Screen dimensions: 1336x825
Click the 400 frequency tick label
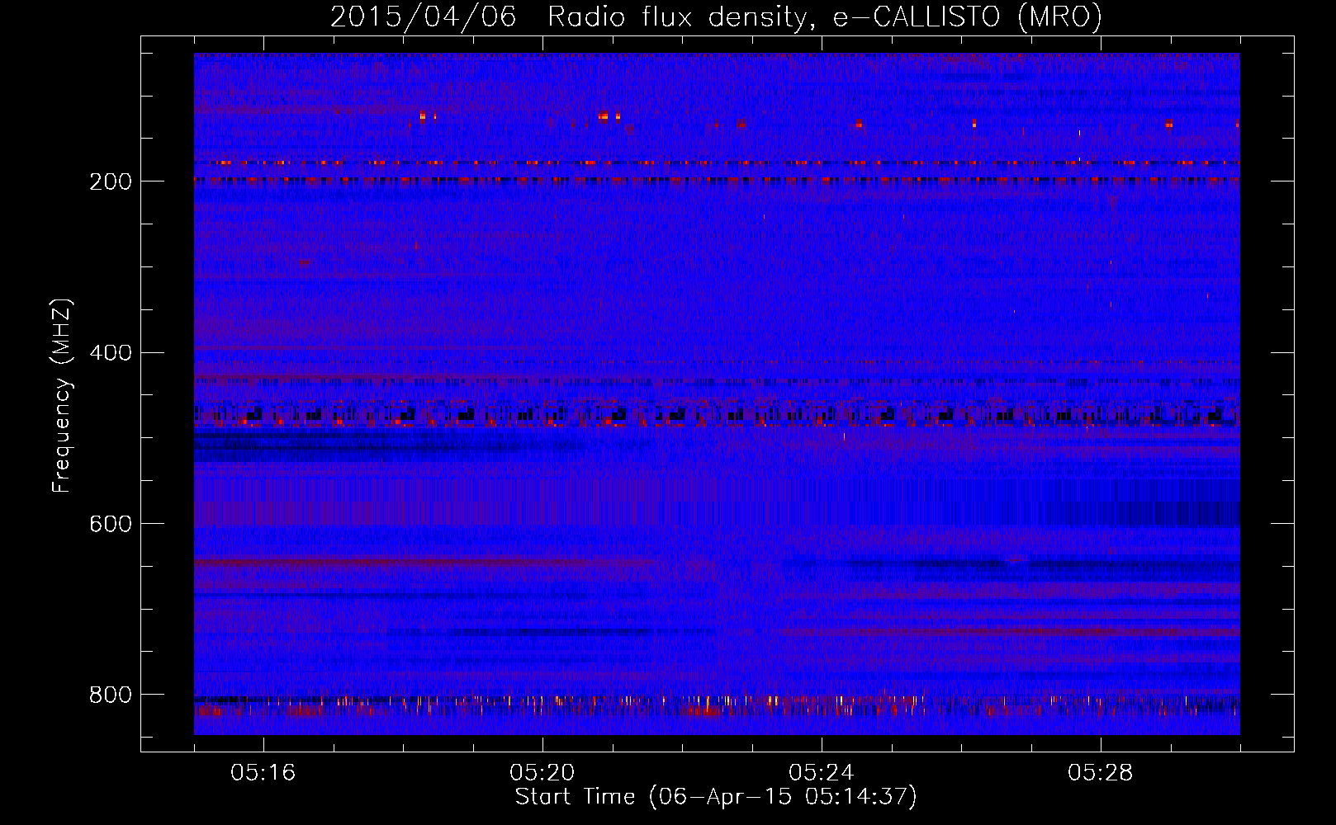[x=110, y=353]
